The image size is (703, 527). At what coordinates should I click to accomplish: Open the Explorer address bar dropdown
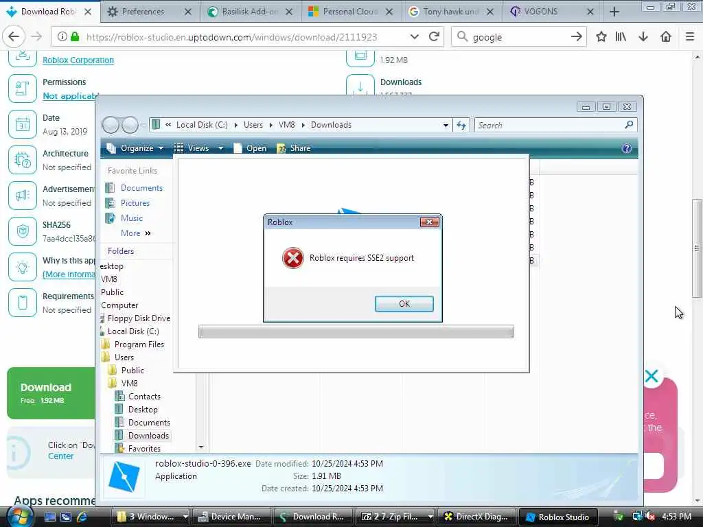point(446,125)
